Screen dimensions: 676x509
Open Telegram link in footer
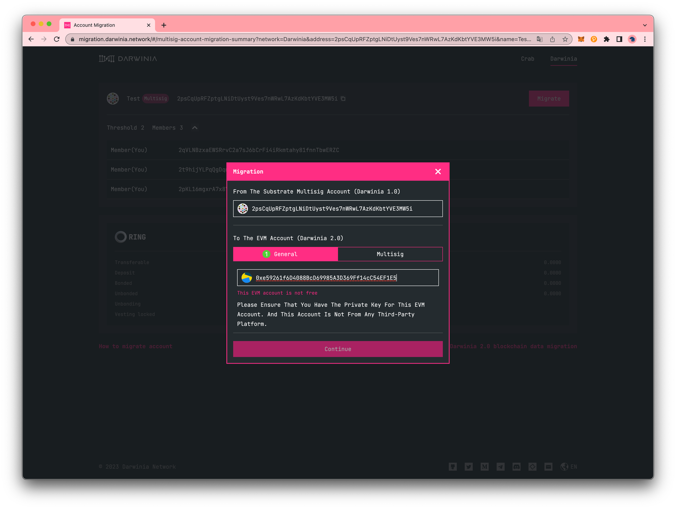point(501,467)
